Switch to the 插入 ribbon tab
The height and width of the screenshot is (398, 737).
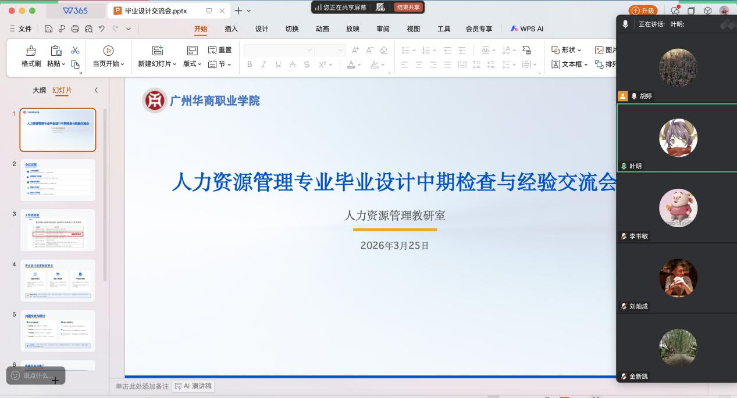tap(231, 29)
